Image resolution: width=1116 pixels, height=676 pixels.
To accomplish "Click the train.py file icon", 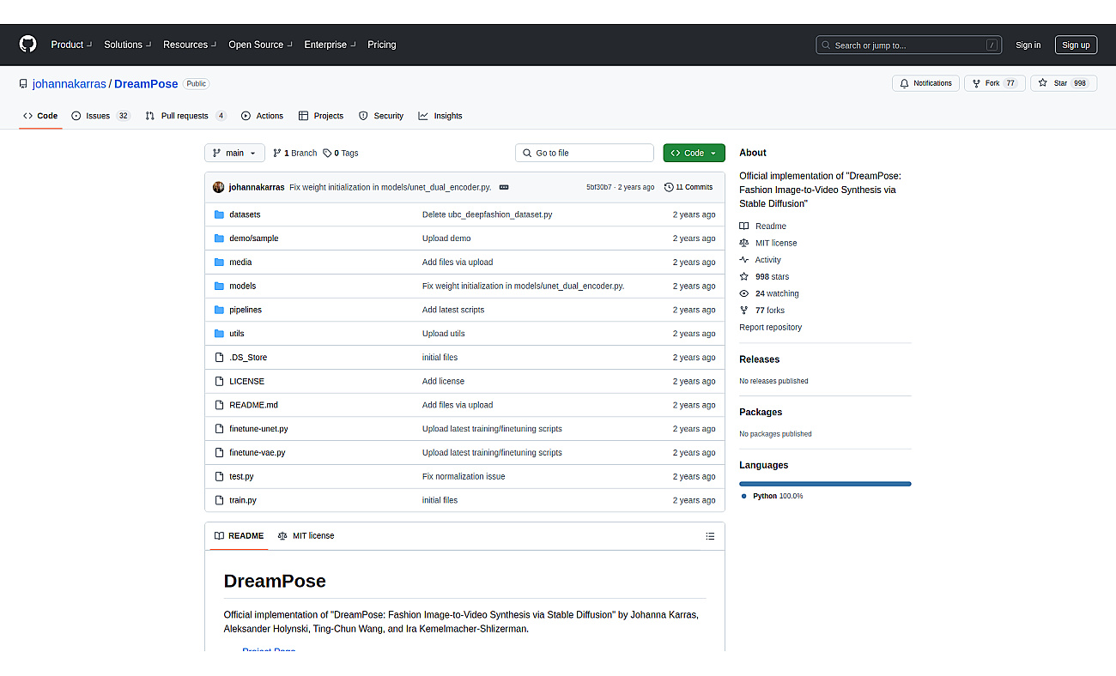I will tap(219, 500).
